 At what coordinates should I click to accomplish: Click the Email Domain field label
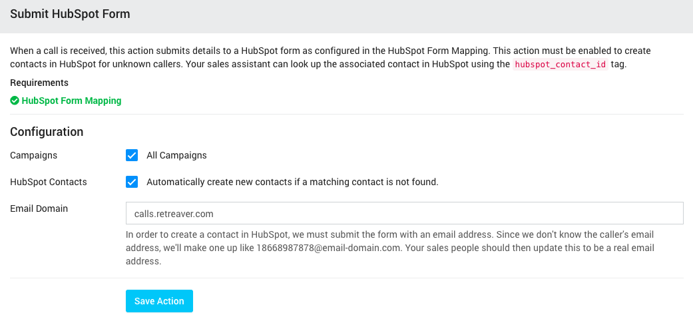[x=39, y=208]
